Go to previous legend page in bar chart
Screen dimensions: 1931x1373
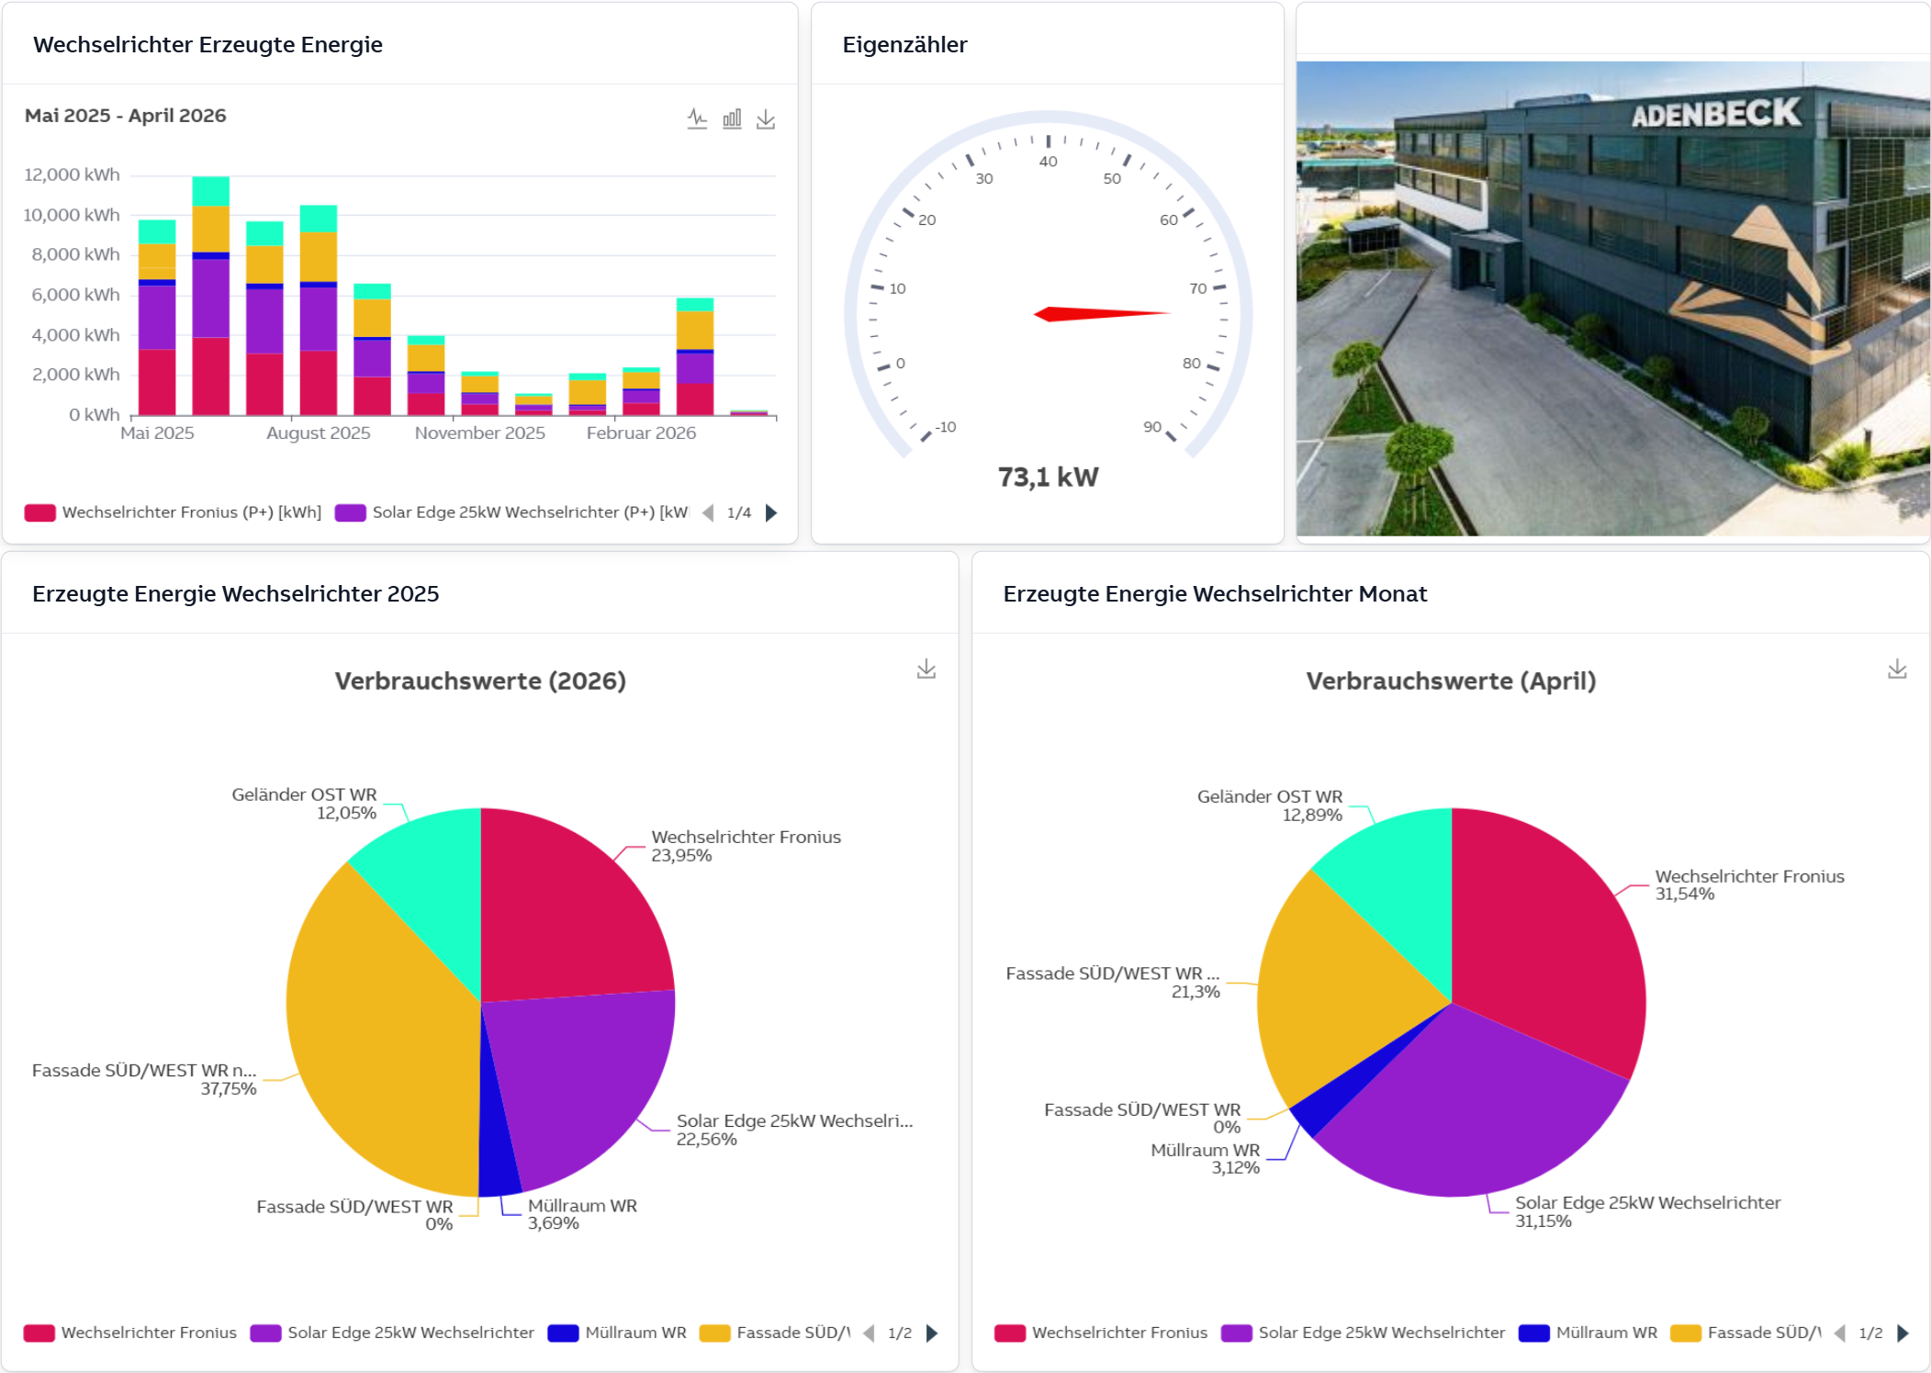(708, 512)
